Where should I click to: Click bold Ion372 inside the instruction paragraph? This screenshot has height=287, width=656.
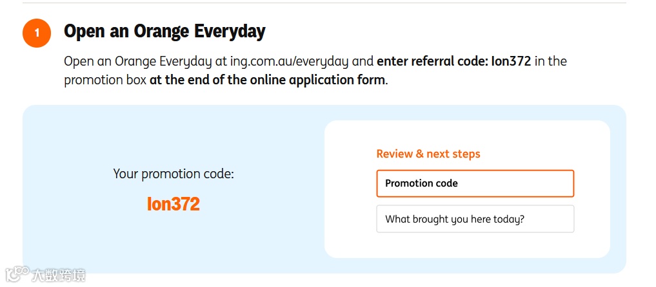click(511, 62)
